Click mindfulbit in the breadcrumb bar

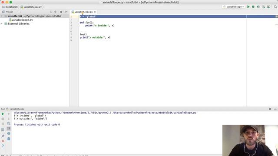point(11,7)
